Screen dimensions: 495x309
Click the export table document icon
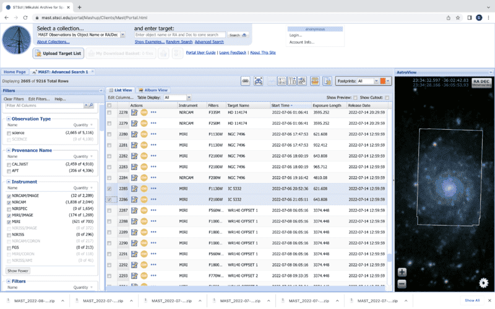click(327, 81)
